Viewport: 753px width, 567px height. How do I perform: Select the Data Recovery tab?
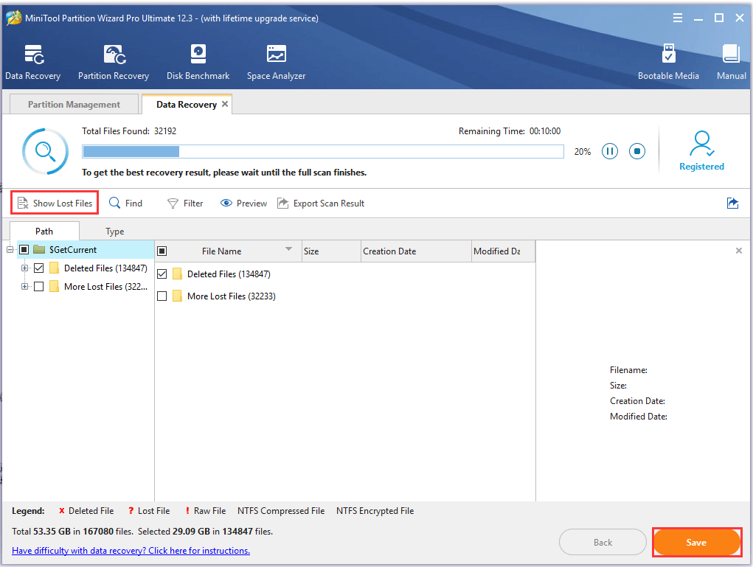187,104
